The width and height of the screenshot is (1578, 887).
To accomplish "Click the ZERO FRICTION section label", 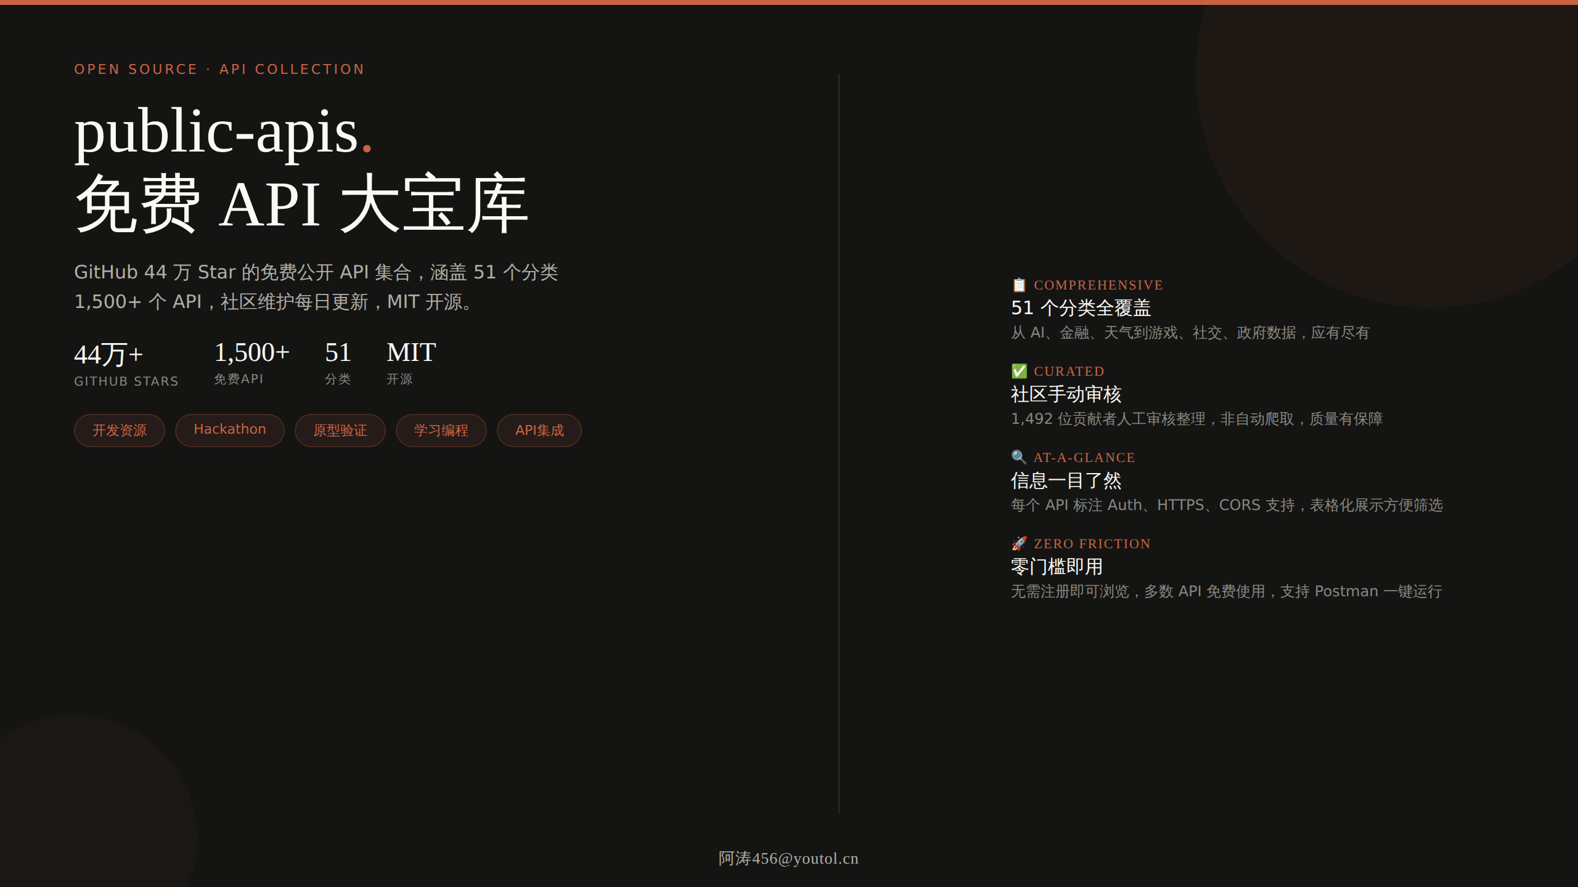I will pyautogui.click(x=1092, y=544).
